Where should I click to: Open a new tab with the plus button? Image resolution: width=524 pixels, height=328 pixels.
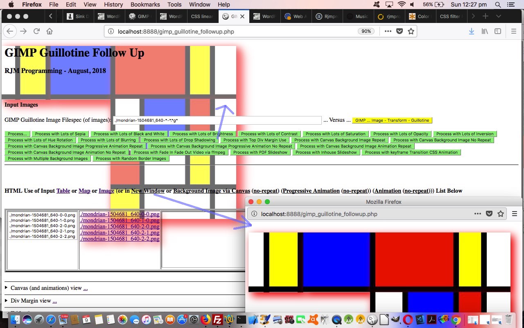tap(486, 16)
